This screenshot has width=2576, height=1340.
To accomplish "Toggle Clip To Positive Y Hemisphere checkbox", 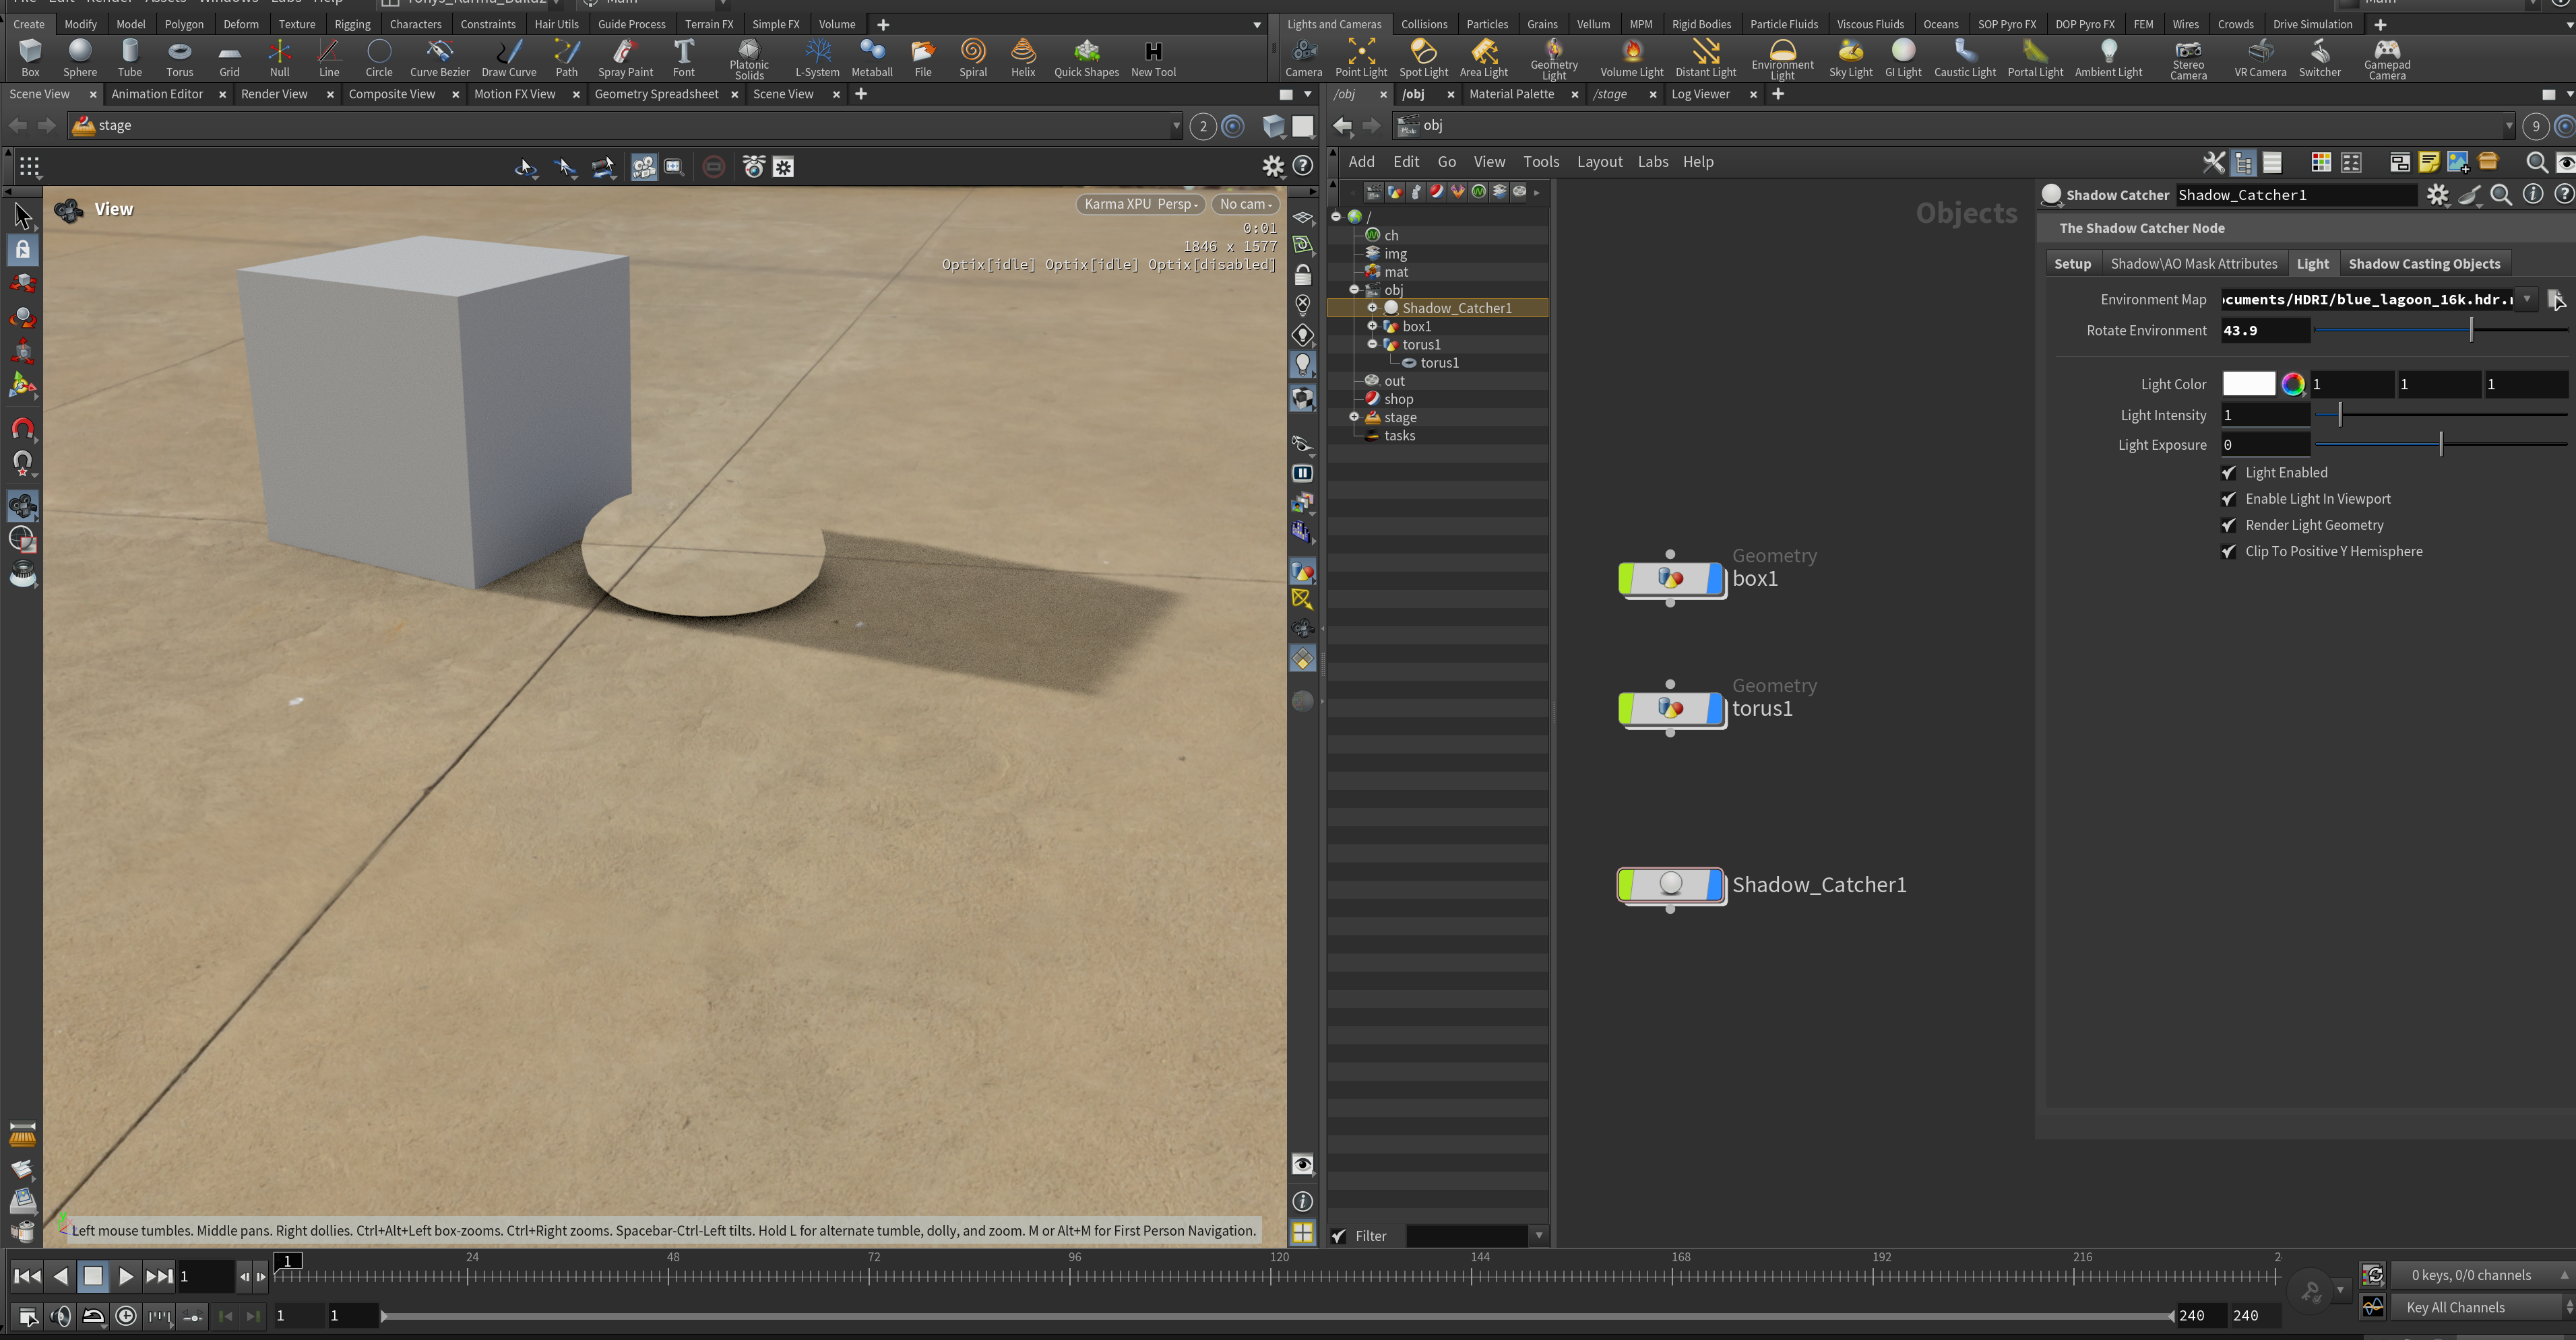I will 2229,551.
